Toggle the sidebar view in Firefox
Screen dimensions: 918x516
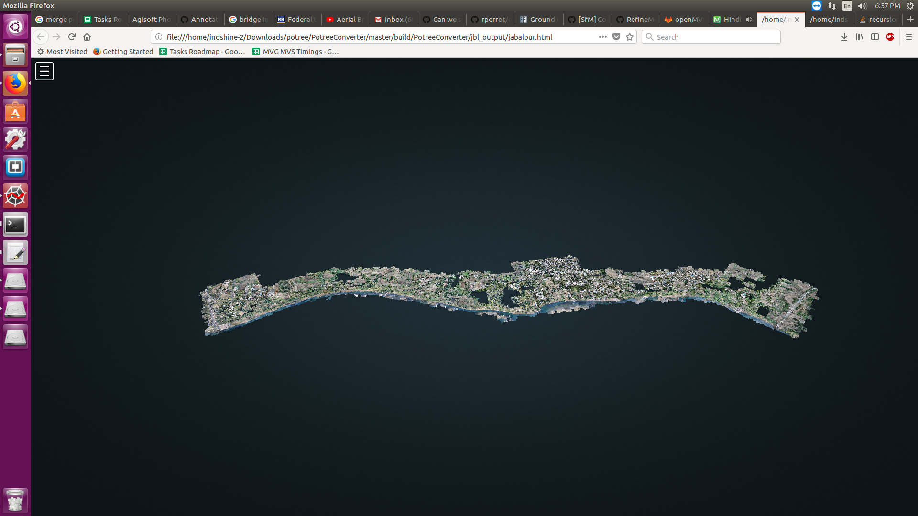point(875,37)
